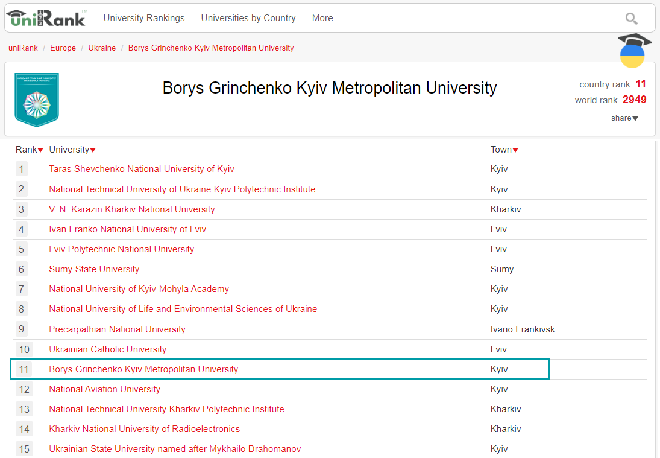This screenshot has width=660, height=458.
Task: Sort by University column arrow
Action: click(x=93, y=150)
